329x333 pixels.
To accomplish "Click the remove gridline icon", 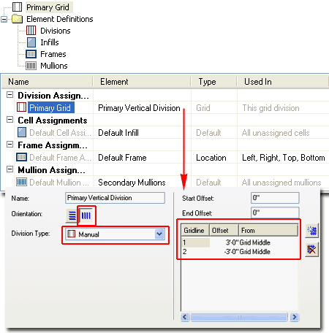I will point(312,250).
